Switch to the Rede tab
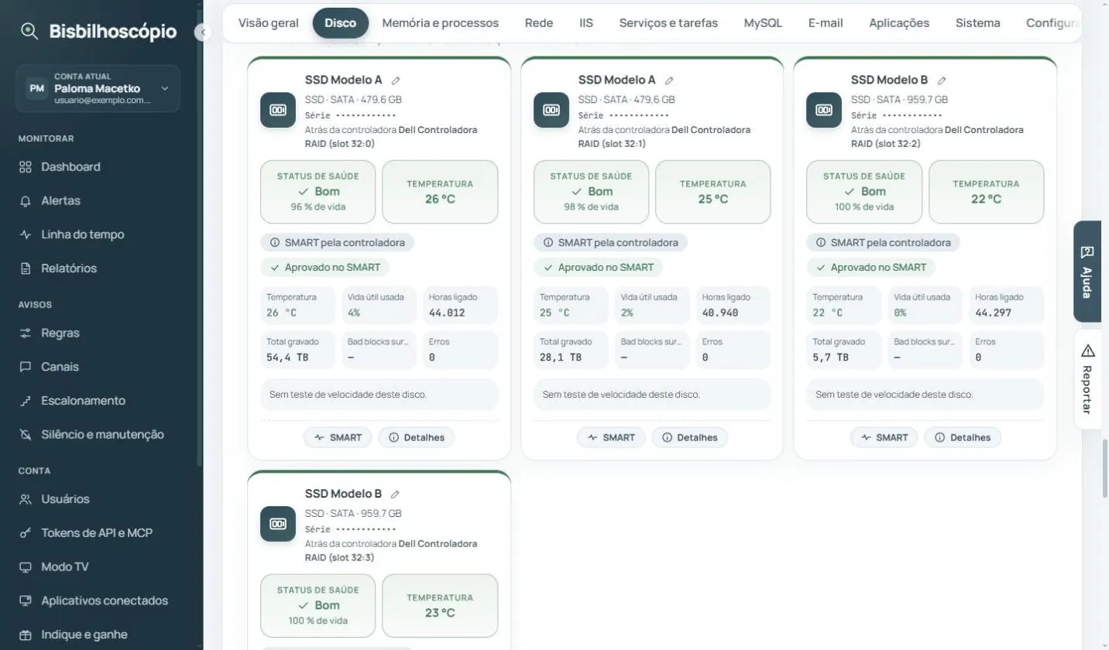This screenshot has width=1109, height=650. click(x=539, y=22)
